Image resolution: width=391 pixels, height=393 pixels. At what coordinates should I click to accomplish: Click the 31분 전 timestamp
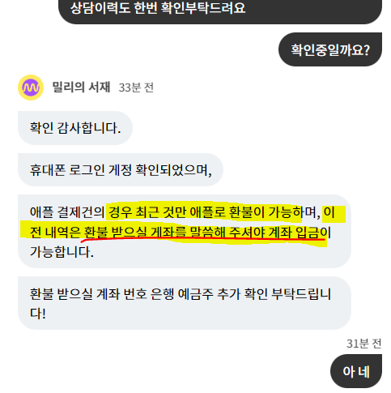point(364,344)
